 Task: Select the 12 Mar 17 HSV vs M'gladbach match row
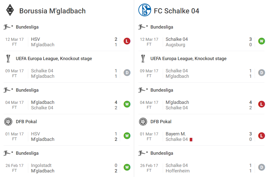coord(67,42)
